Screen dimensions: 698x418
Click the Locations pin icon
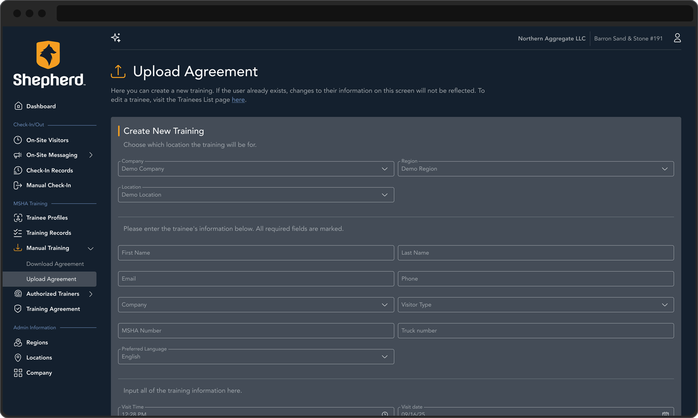point(18,357)
